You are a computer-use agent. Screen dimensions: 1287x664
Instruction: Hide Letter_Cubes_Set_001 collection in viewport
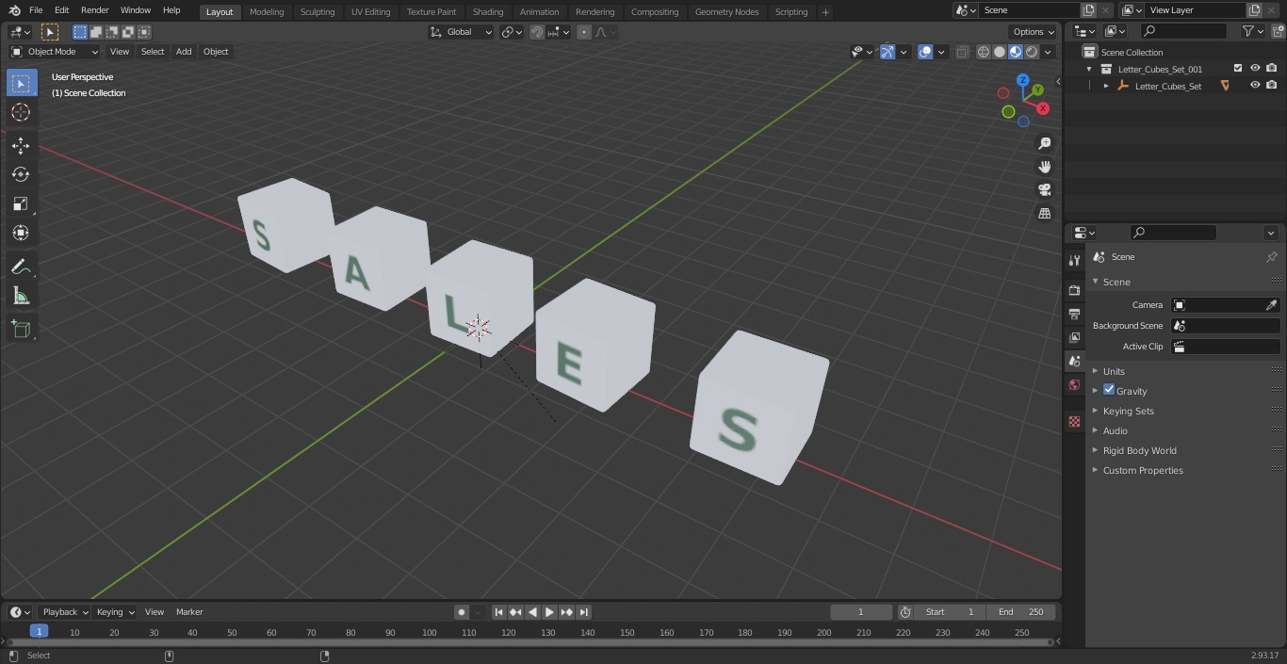(x=1255, y=69)
